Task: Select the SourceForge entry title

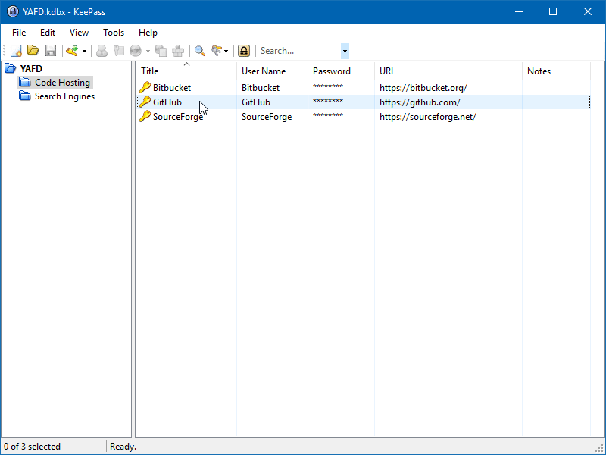Action: pyautogui.click(x=178, y=117)
